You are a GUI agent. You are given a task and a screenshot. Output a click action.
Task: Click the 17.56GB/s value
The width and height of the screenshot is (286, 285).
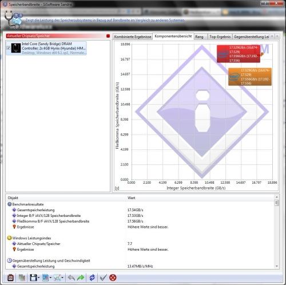136,221
